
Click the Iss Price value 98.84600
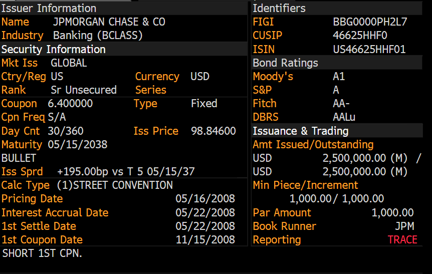pyautogui.click(x=213, y=131)
